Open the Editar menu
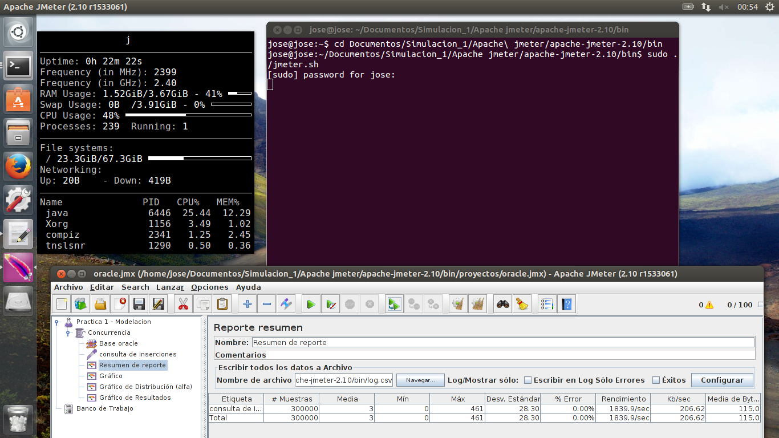The width and height of the screenshot is (779, 438). (102, 287)
